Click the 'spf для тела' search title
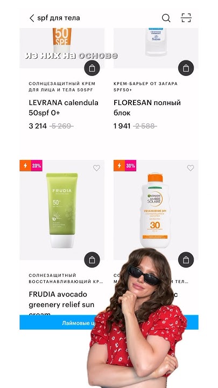 [59, 18]
